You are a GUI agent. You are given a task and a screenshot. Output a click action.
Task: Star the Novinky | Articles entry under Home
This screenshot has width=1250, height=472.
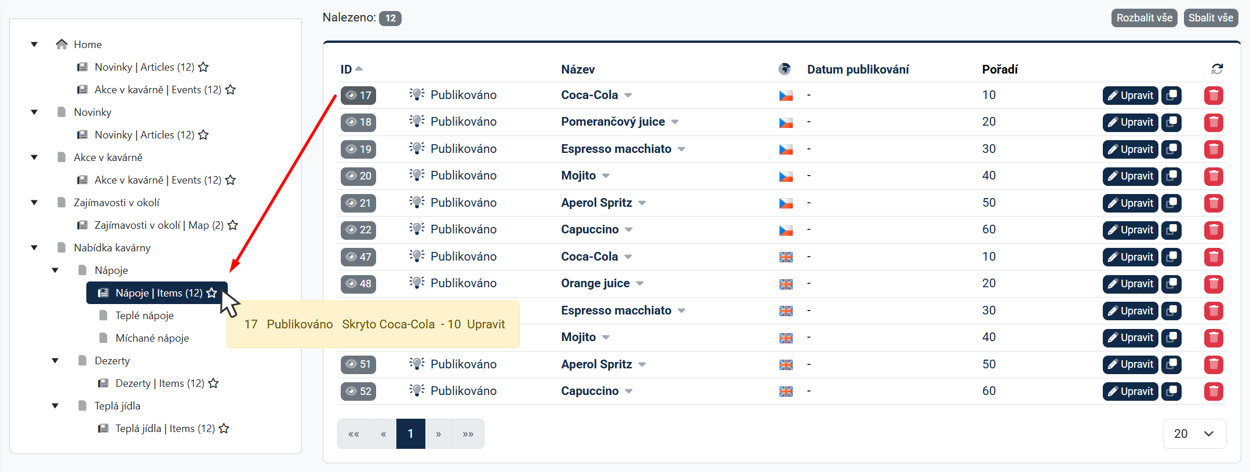coord(203,67)
